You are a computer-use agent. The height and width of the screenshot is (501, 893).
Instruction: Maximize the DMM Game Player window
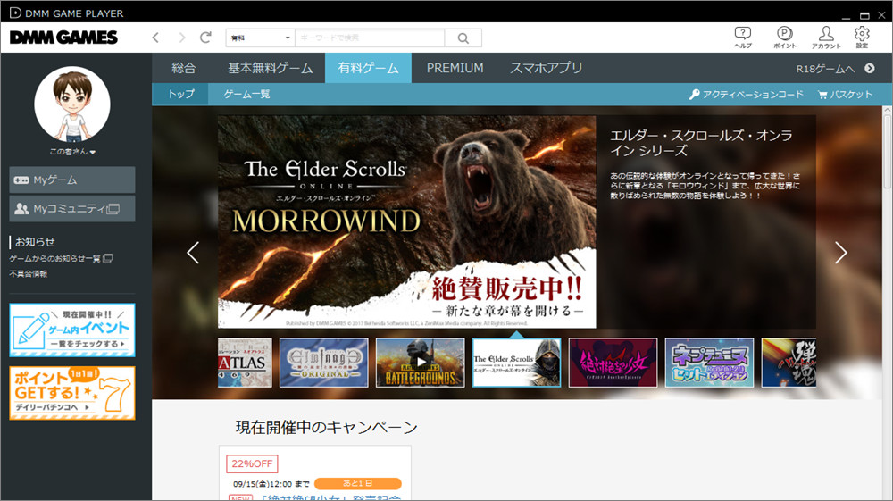point(864,15)
